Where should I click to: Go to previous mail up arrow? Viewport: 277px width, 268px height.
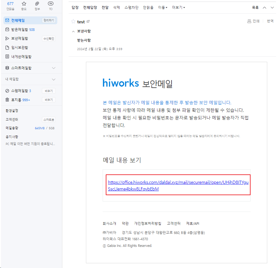[x=264, y=8]
